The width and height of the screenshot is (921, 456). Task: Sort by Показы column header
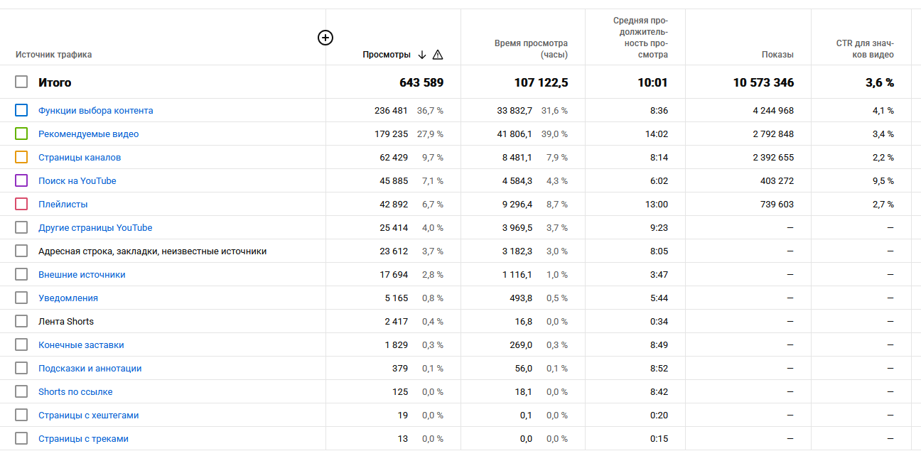(x=777, y=55)
